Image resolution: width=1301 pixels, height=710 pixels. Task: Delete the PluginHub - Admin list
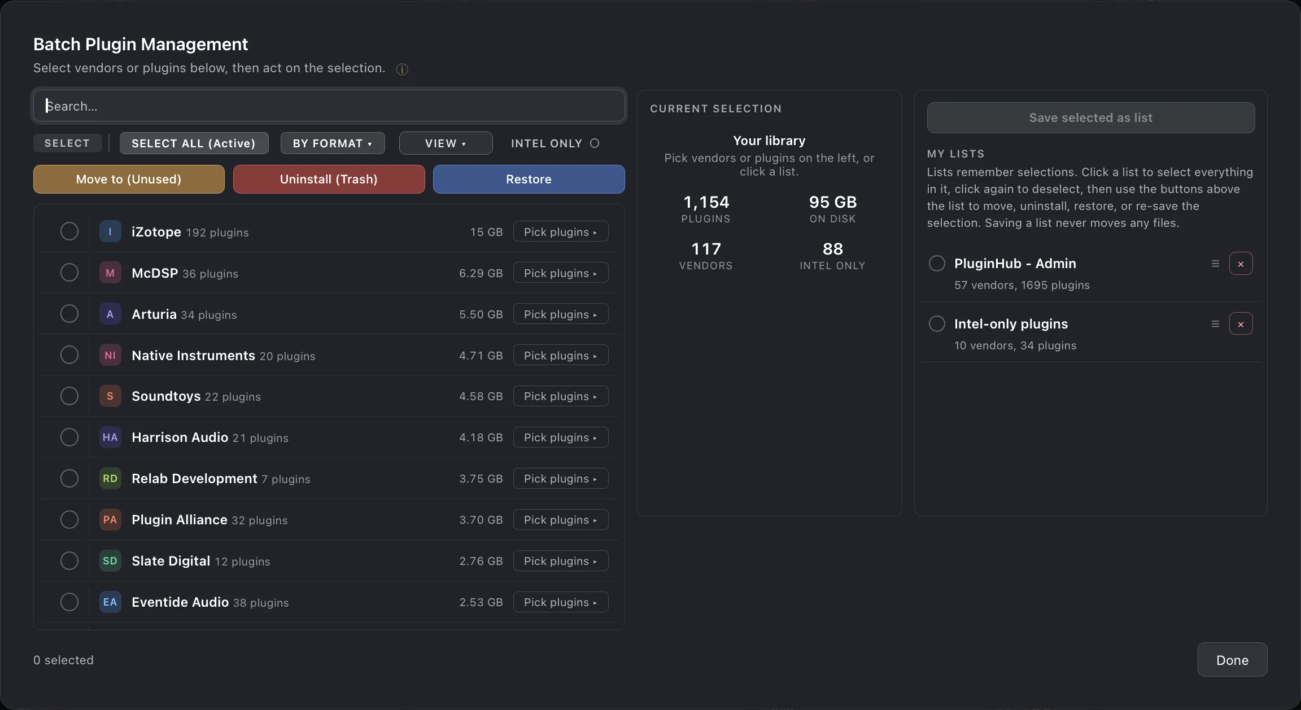click(1241, 264)
